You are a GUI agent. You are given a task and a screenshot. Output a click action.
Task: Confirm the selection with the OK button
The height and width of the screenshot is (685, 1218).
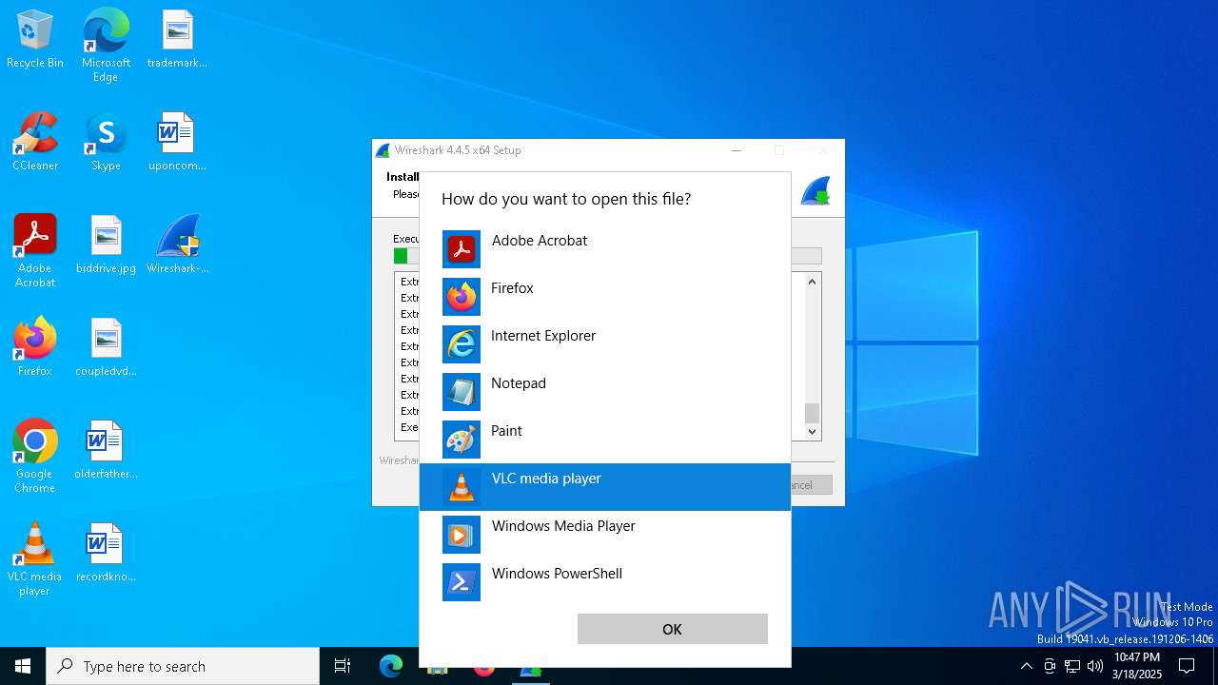coord(673,629)
